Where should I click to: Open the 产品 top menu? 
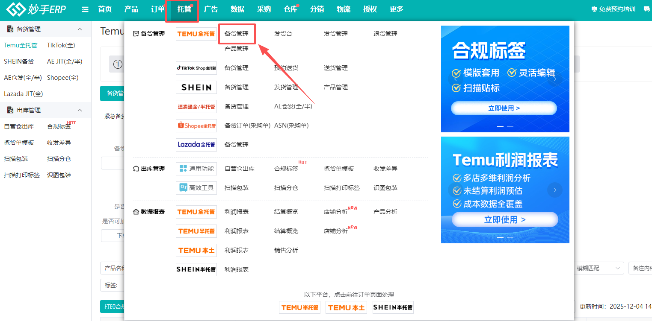click(131, 9)
